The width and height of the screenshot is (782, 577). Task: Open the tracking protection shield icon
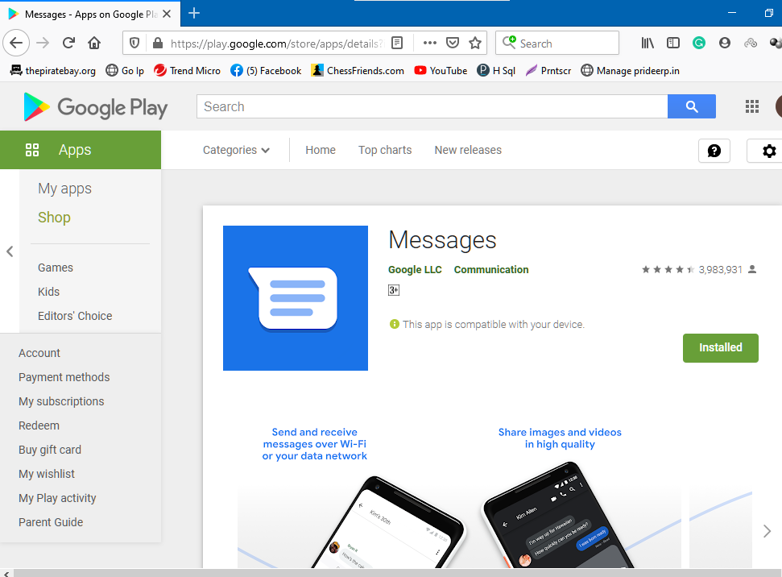pyautogui.click(x=134, y=43)
